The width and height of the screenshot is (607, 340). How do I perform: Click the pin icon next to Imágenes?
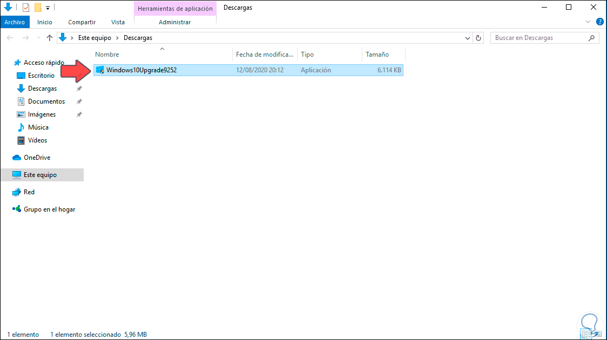click(79, 114)
